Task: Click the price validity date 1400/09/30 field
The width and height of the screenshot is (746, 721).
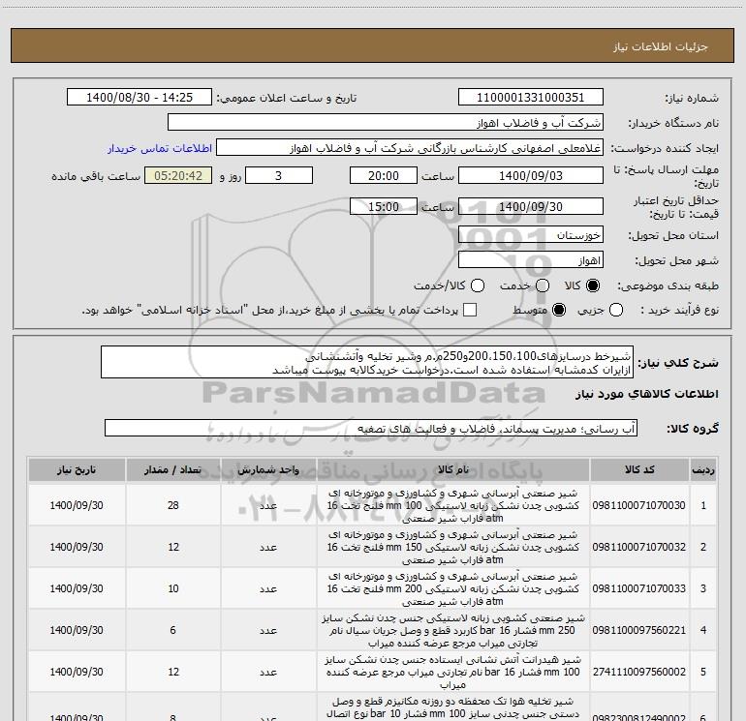Action: coord(531,206)
